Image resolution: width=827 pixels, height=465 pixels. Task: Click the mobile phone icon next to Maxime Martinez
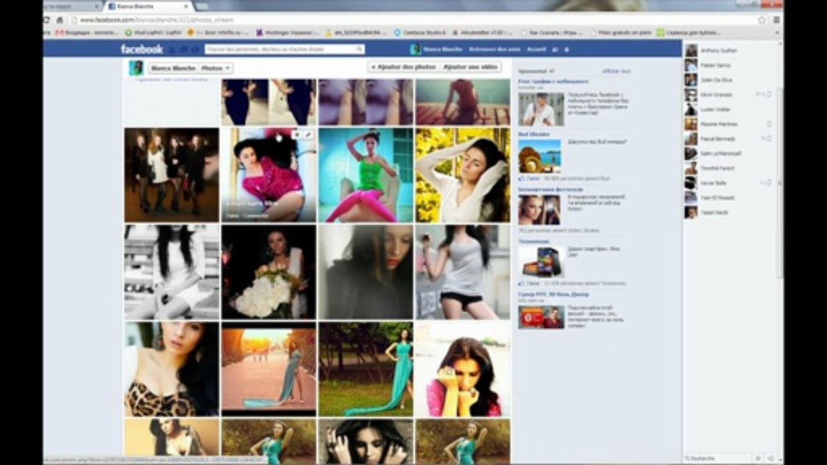[x=769, y=124]
